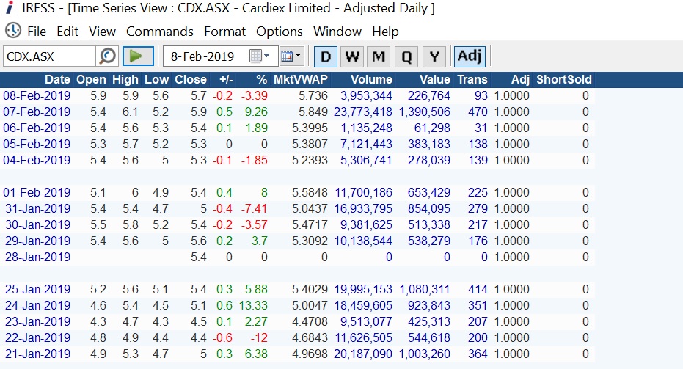Click the IRESS app icon in title bar
Image resolution: width=683 pixels, height=369 pixels.
coord(10,8)
